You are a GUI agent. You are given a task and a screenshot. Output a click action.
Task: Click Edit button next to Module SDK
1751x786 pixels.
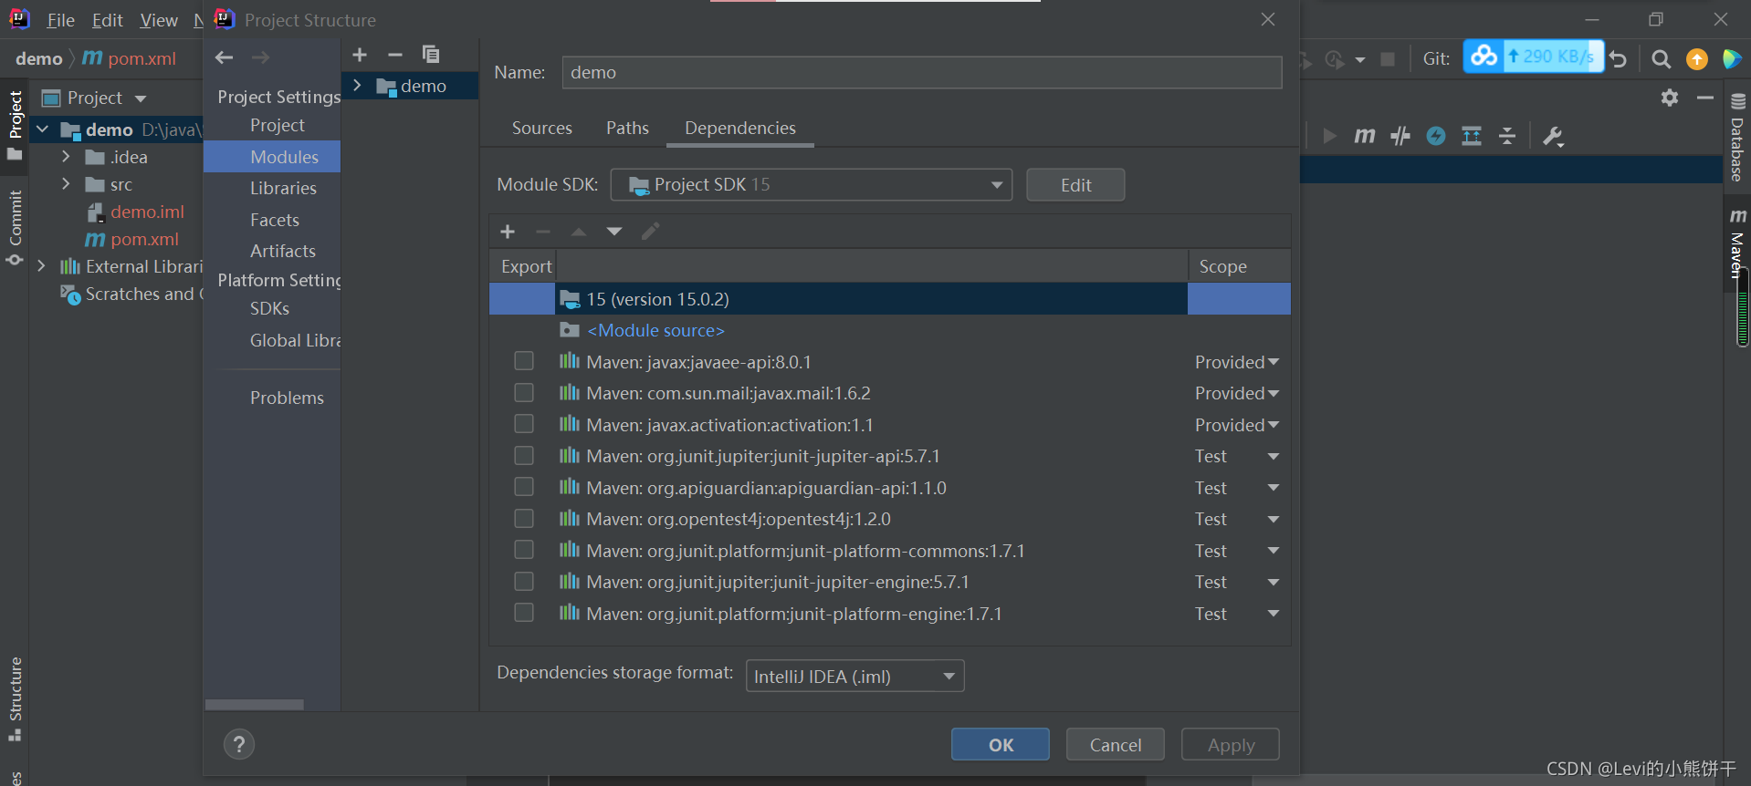point(1075,185)
